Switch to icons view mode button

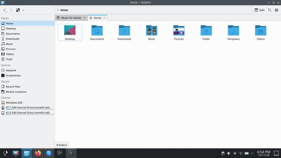[18, 10]
